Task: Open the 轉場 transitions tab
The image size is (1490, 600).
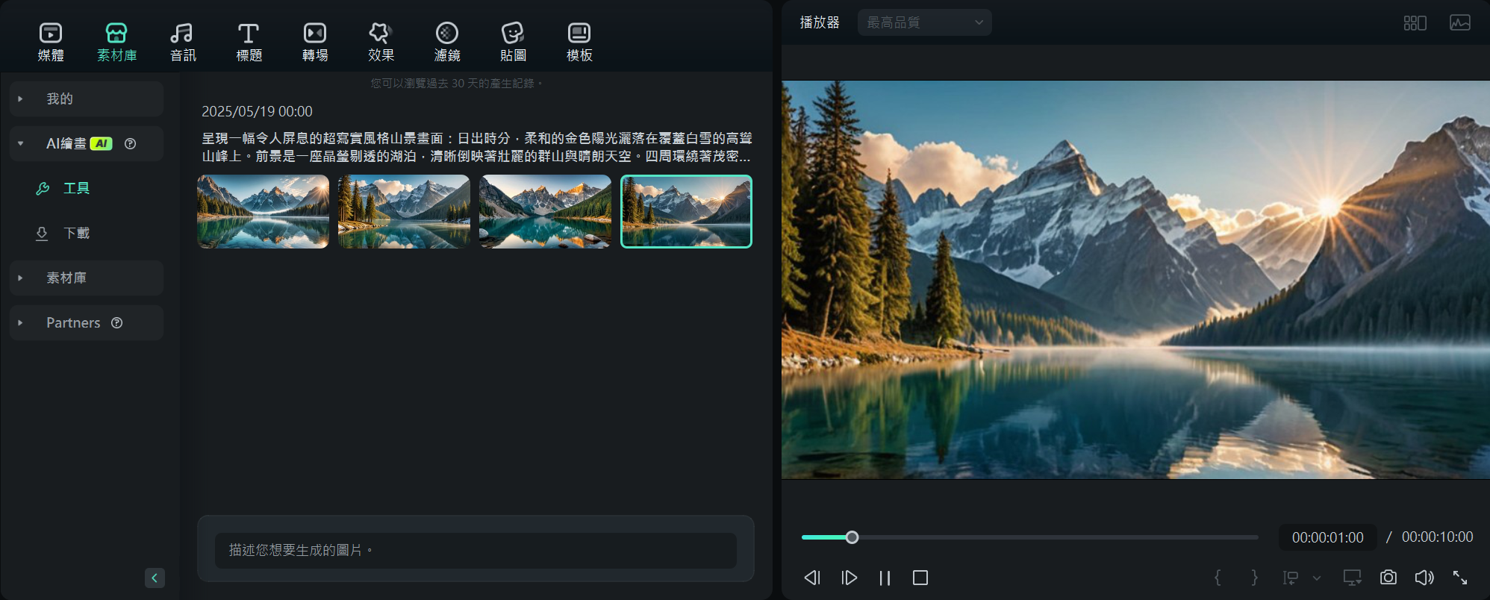Action: click(x=315, y=43)
